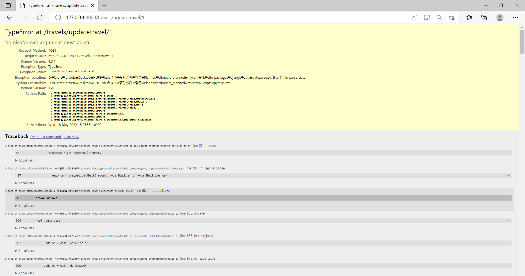Add this page to favorites
Screen dimensions: 525x276
451,17
